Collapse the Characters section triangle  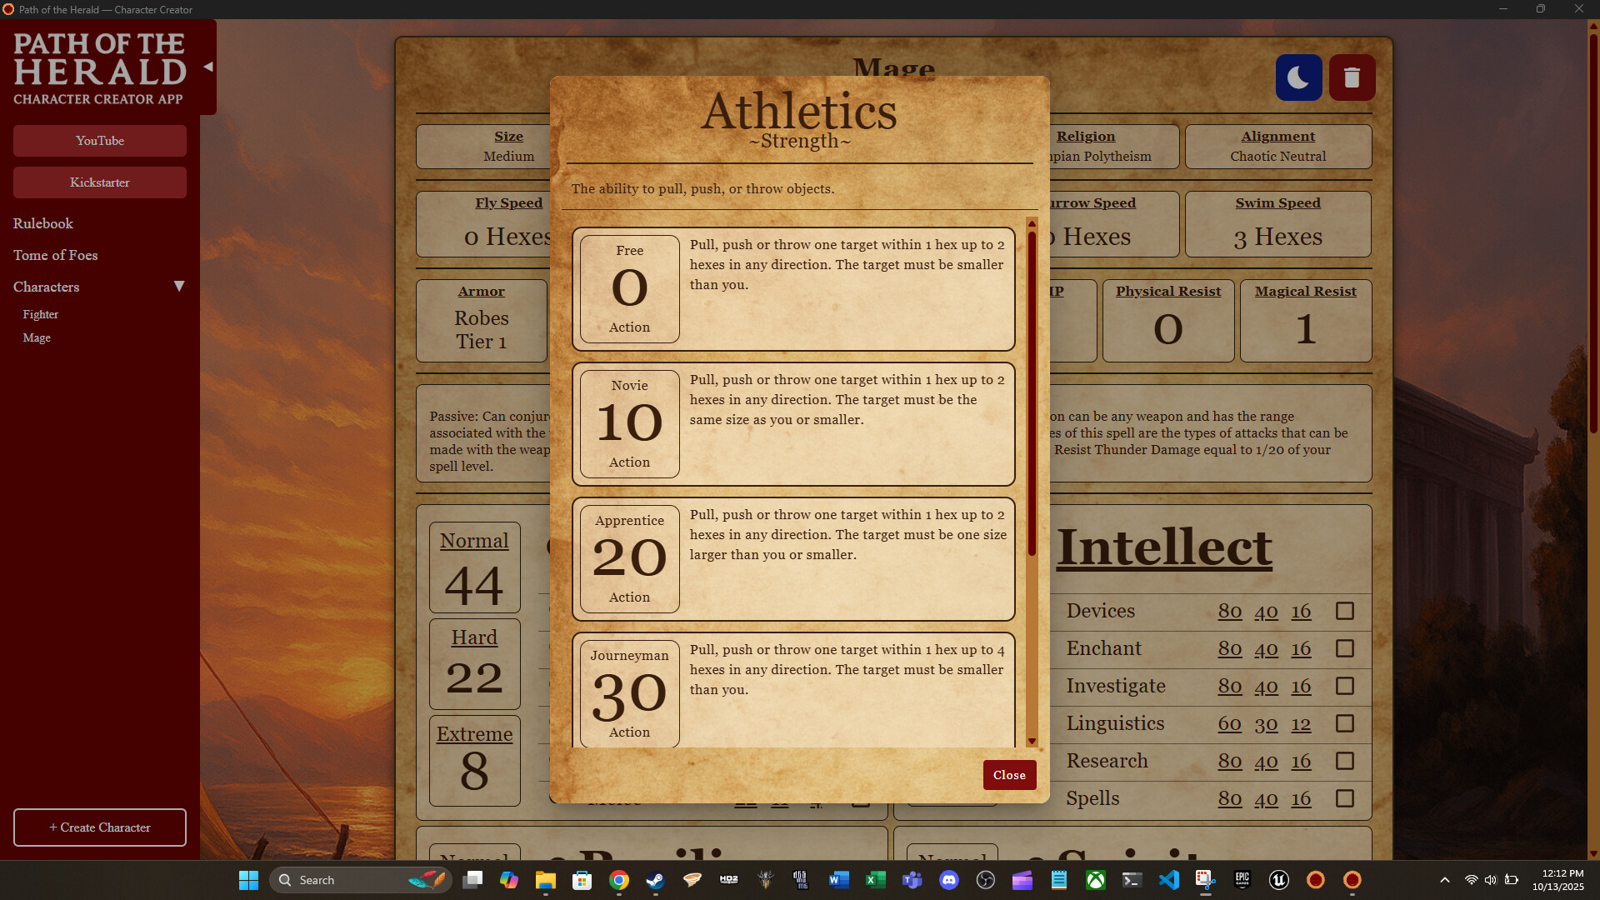(x=179, y=286)
